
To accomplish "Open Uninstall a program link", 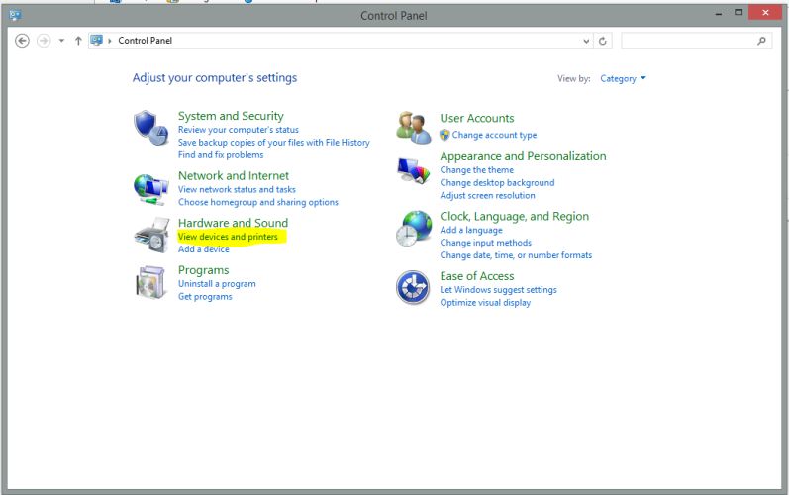I will click(x=217, y=284).
